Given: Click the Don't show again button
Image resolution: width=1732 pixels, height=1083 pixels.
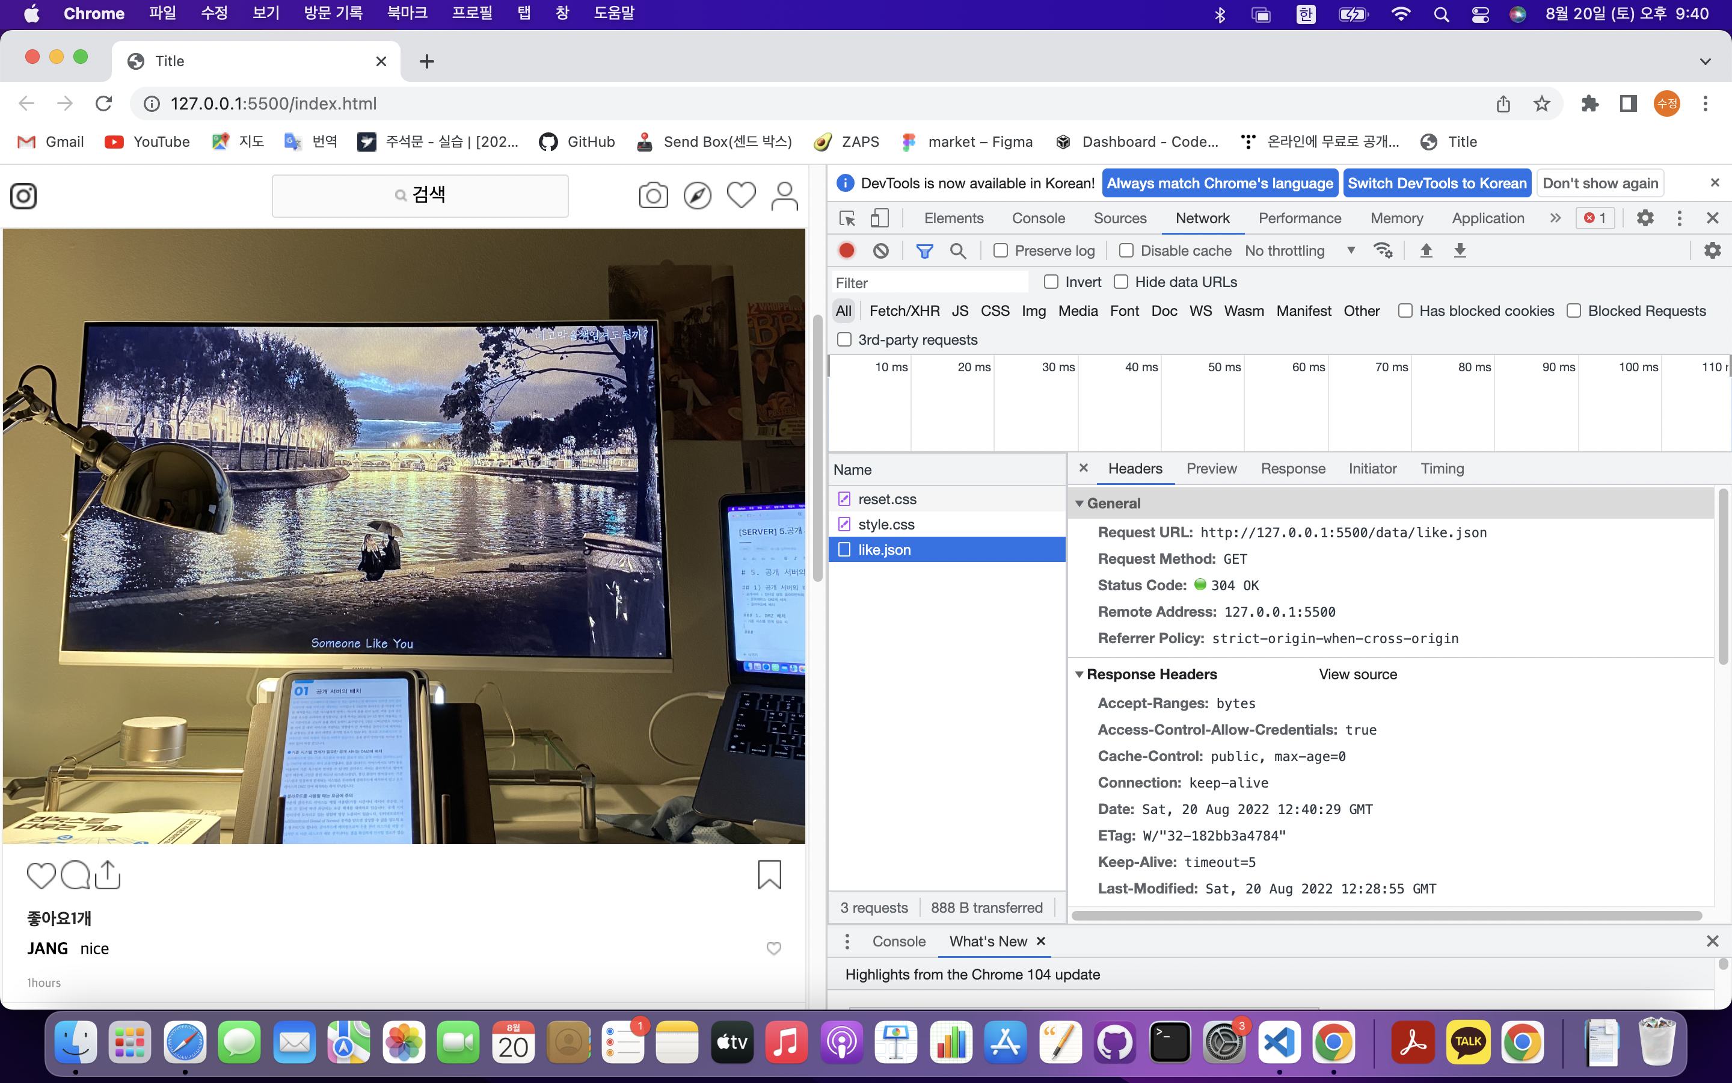Looking at the screenshot, I should click(x=1600, y=184).
